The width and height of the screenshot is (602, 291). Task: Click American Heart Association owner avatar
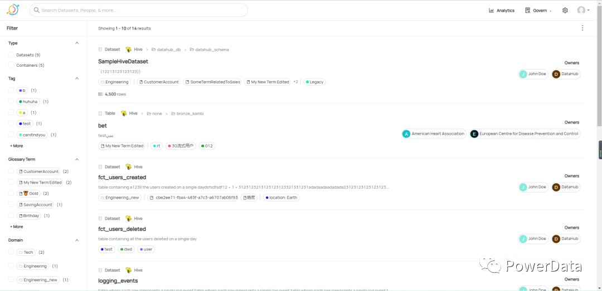pyautogui.click(x=406, y=134)
